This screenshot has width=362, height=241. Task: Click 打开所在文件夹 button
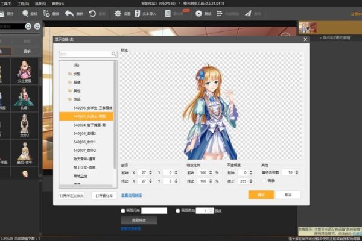point(72,196)
